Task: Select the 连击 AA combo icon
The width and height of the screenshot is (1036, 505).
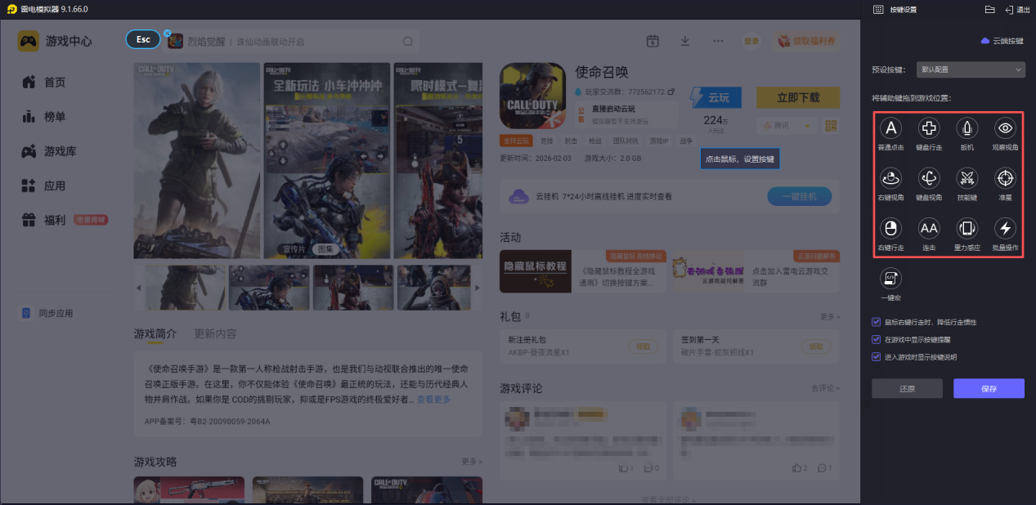Action: pyautogui.click(x=929, y=228)
